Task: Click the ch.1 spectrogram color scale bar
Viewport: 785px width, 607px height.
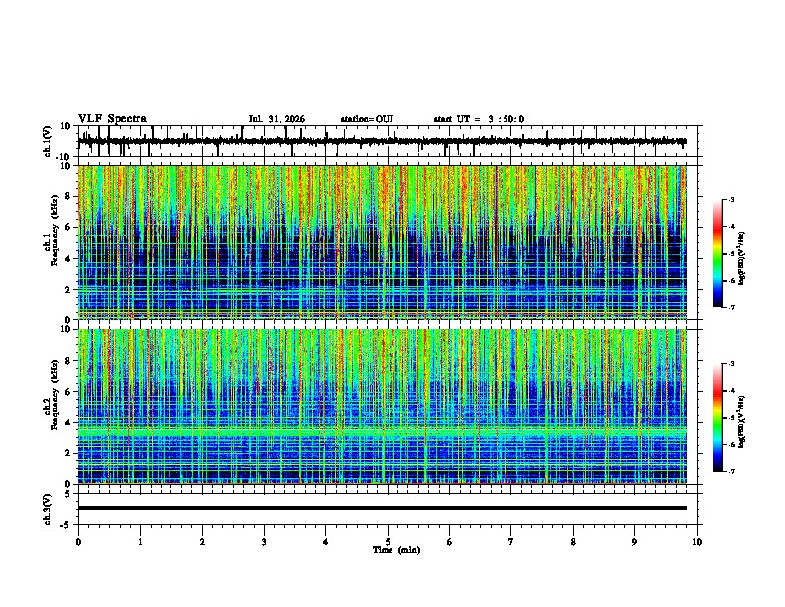Action: pos(718,254)
